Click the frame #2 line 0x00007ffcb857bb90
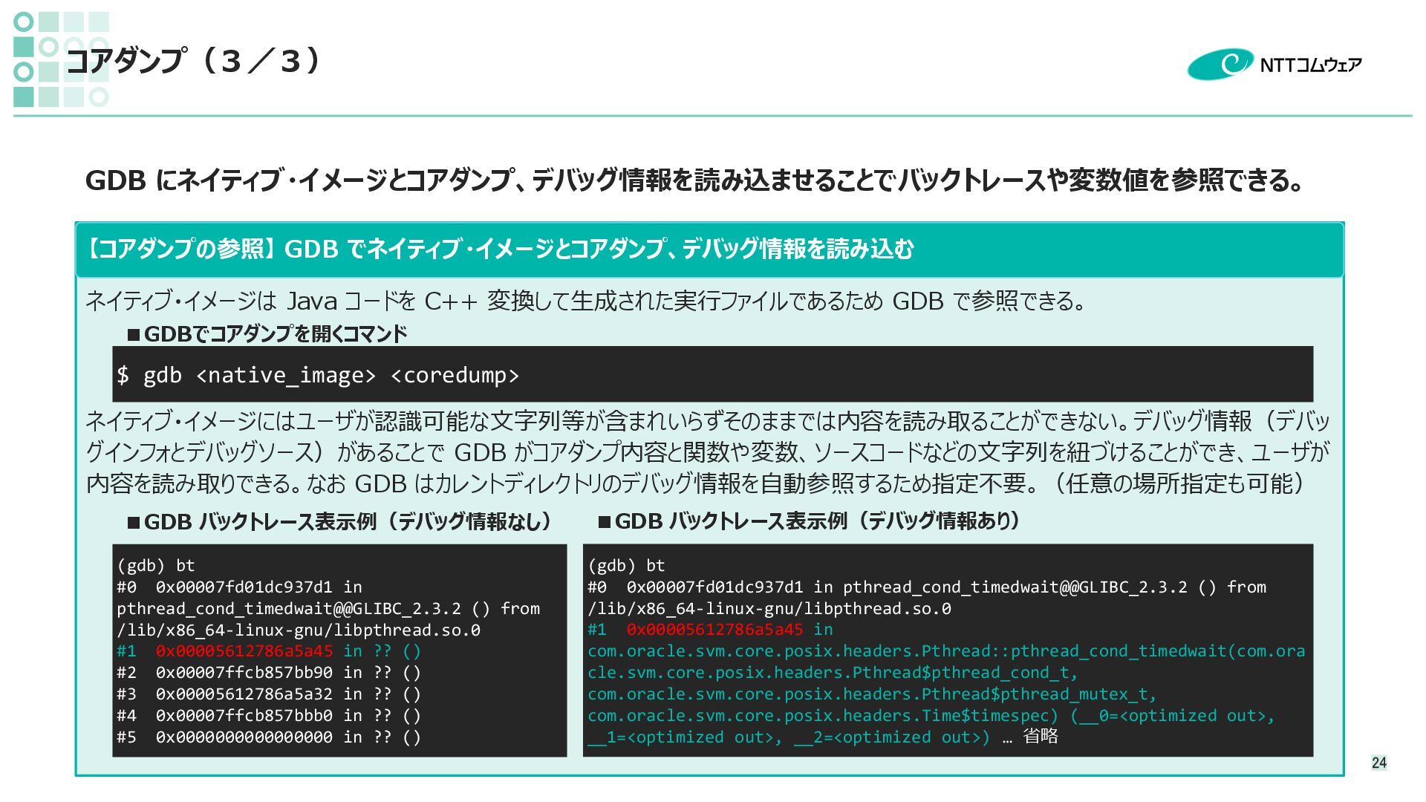Viewport: 1426px width, 802px height. 269,673
